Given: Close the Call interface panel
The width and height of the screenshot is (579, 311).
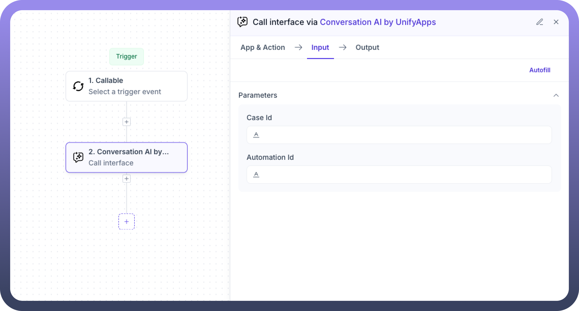Looking at the screenshot, I should click(x=556, y=22).
